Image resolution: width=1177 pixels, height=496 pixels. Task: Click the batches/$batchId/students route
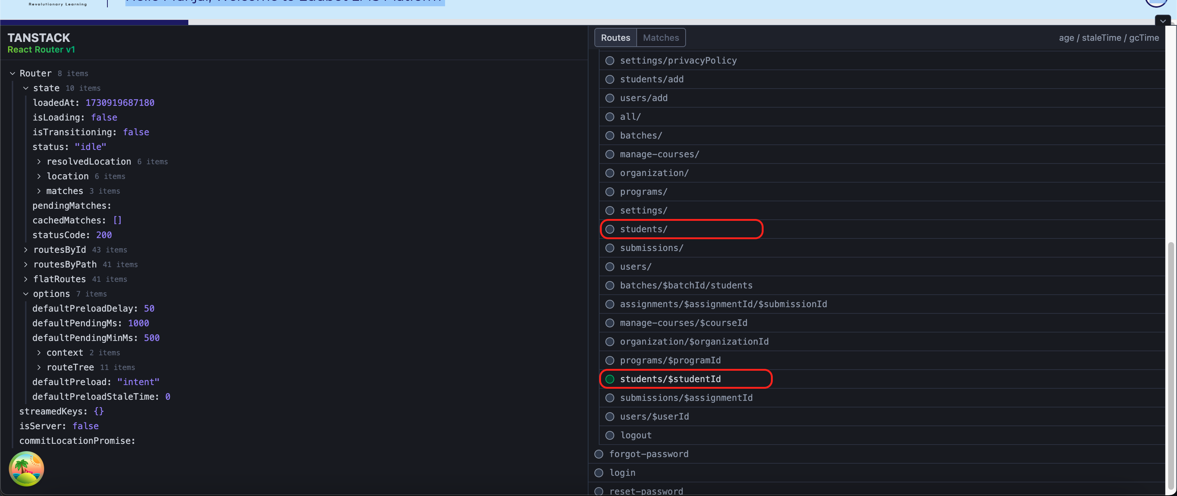[x=882, y=285]
